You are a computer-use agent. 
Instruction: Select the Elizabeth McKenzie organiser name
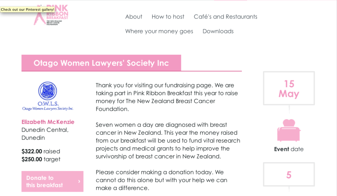coord(48,122)
